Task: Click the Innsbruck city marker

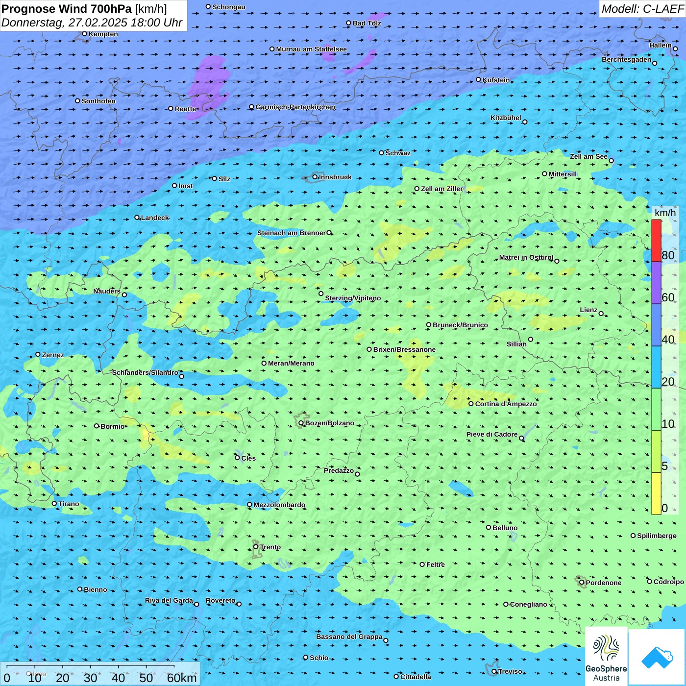Action: (315, 177)
